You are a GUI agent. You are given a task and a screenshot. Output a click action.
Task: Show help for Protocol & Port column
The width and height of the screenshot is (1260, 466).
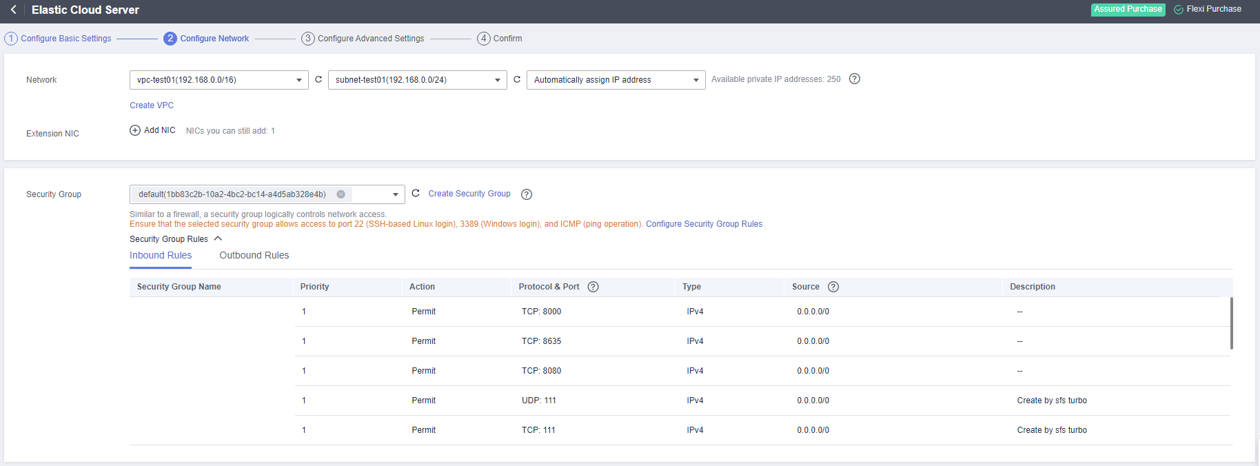click(593, 287)
